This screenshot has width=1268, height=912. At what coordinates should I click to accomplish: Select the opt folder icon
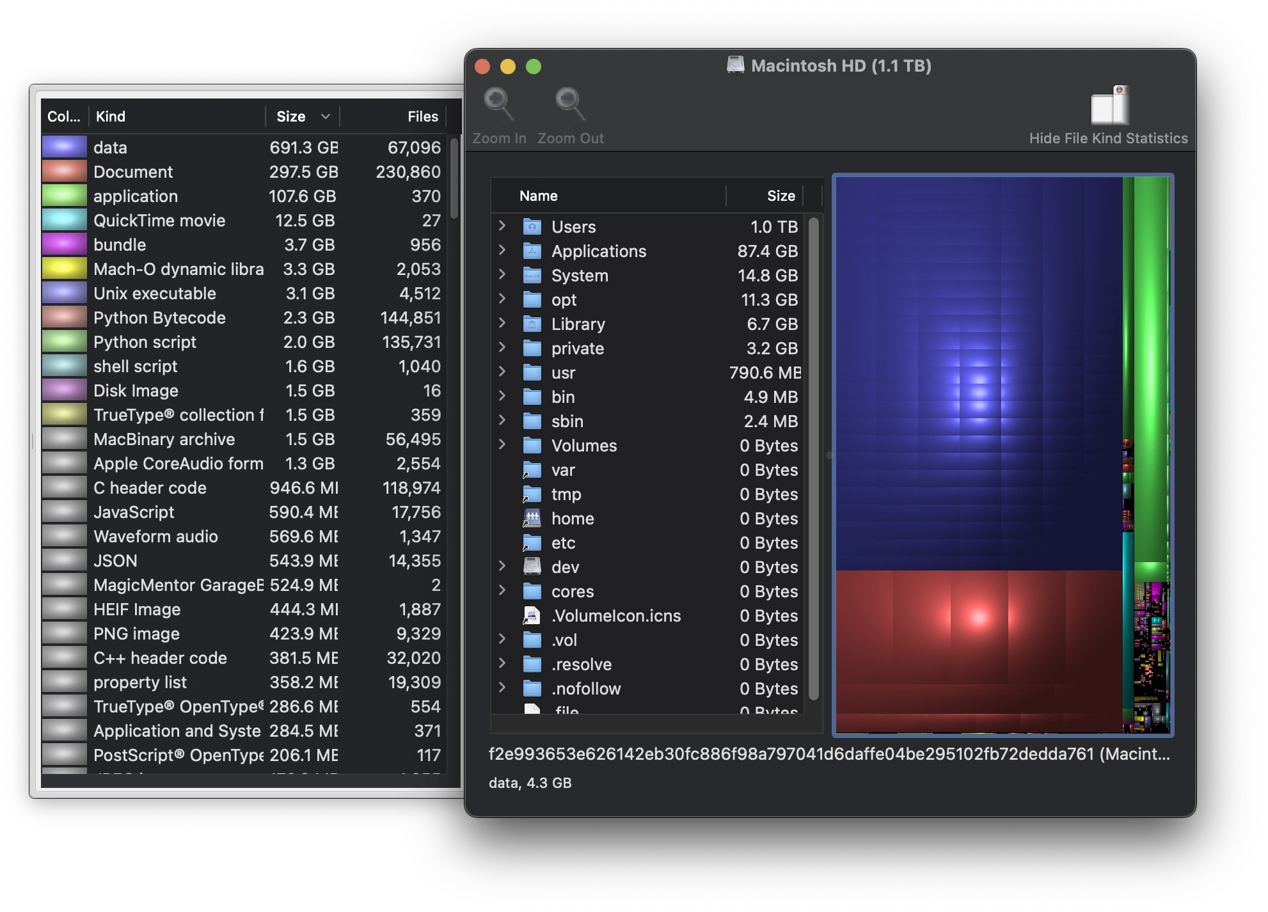532,300
